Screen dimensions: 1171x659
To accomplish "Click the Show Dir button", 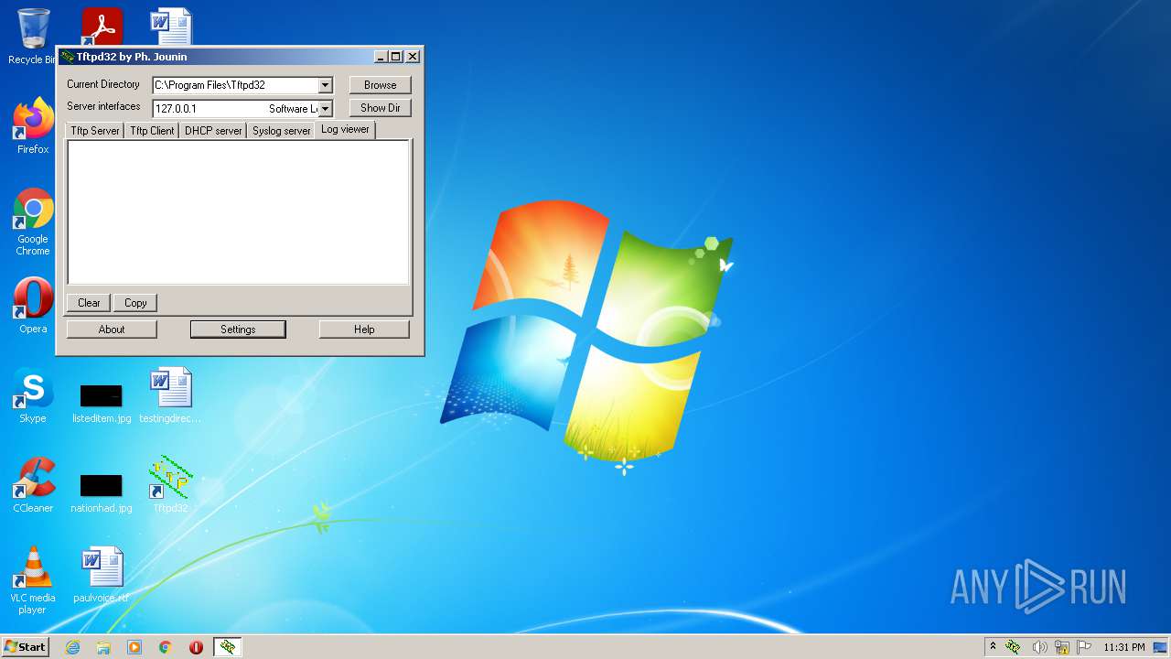I will tap(381, 108).
